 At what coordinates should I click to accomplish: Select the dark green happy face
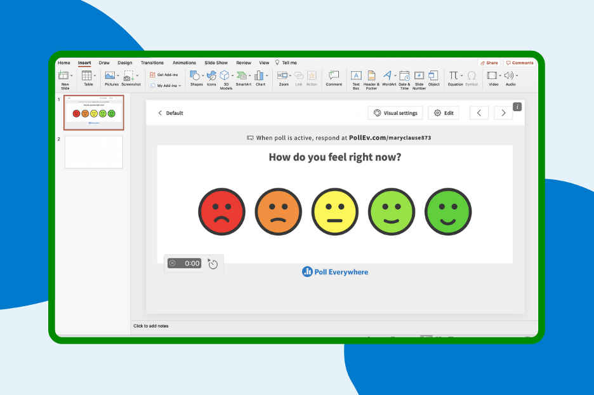(x=448, y=212)
